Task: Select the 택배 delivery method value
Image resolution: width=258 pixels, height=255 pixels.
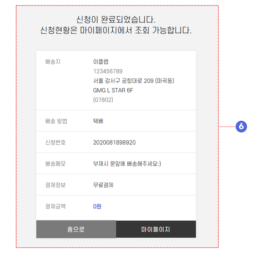Action: pyautogui.click(x=98, y=121)
